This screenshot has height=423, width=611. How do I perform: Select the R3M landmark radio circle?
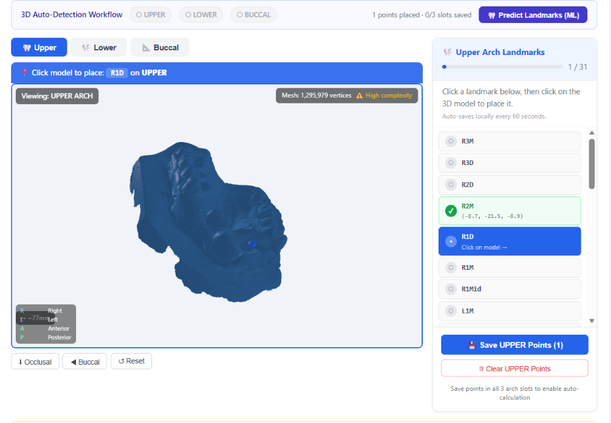[451, 141]
